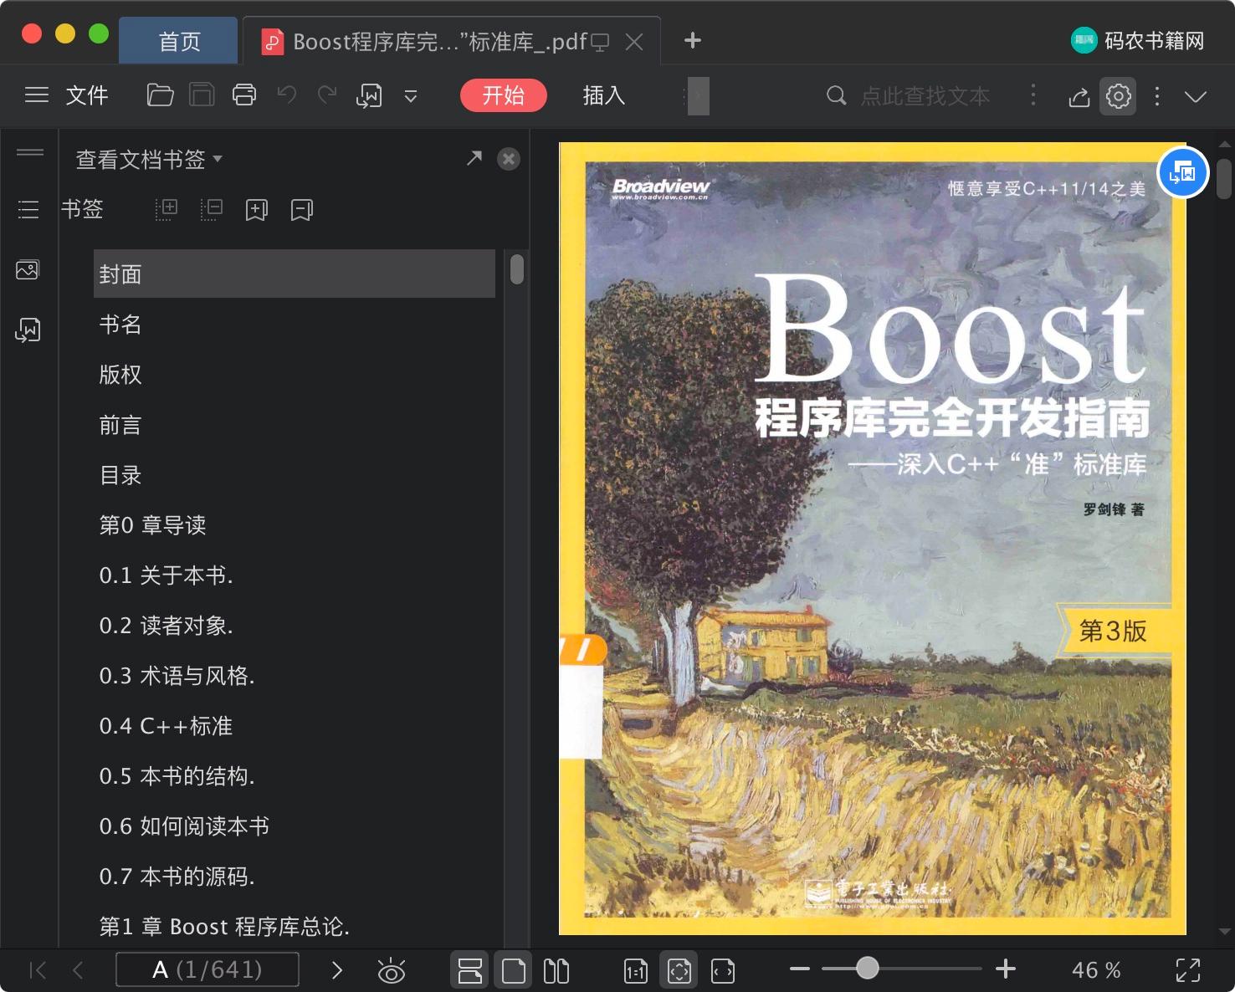Set zoom to actual size 1:1

click(636, 970)
